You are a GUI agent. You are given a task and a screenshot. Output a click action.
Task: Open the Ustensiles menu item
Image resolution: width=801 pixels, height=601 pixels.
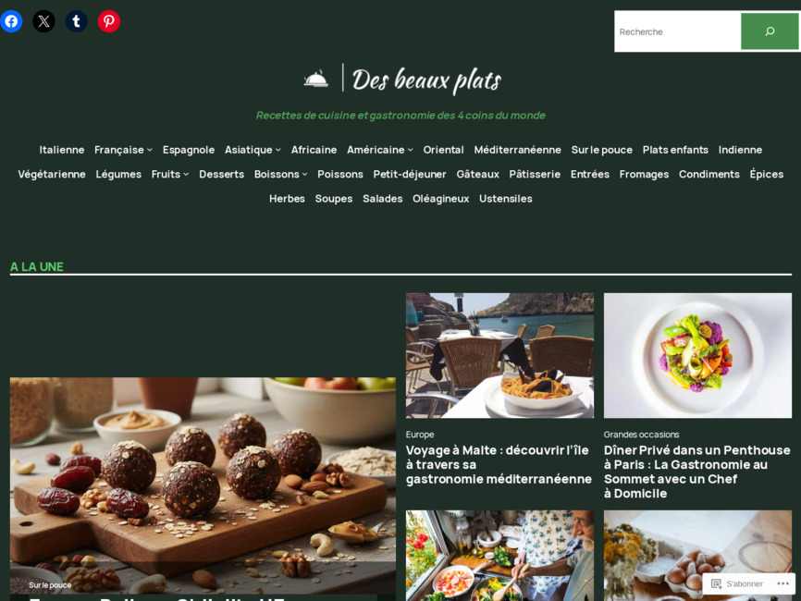click(505, 199)
